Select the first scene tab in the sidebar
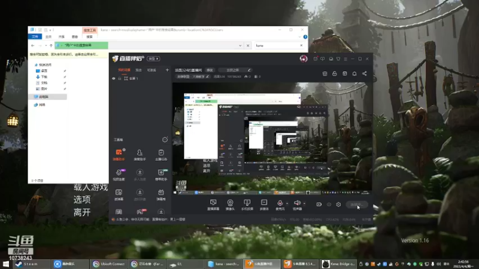 [x=124, y=70]
